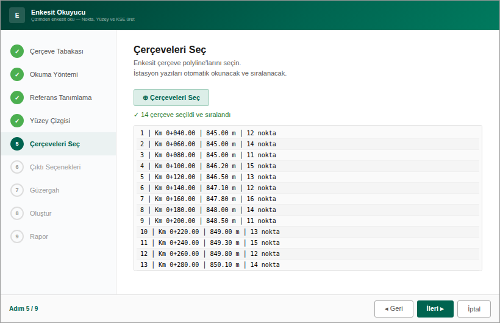Select list row Km 0+040.00

[308, 133]
